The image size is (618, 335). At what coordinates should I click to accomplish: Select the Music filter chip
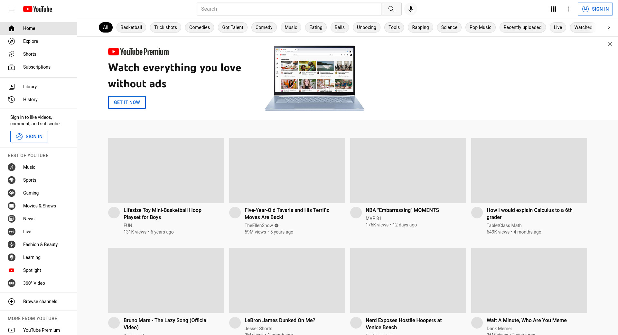pyautogui.click(x=291, y=27)
